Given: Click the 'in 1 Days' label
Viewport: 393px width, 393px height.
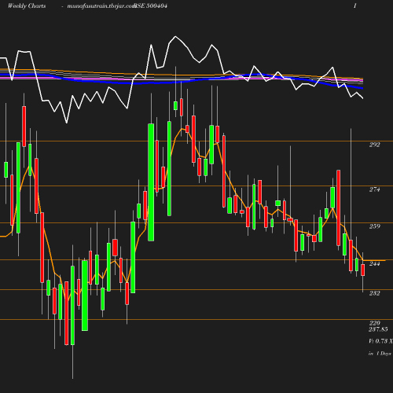Looking at the screenshot, I should [x=380, y=354].
